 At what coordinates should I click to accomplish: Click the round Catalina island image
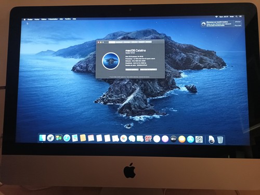coord(111,61)
